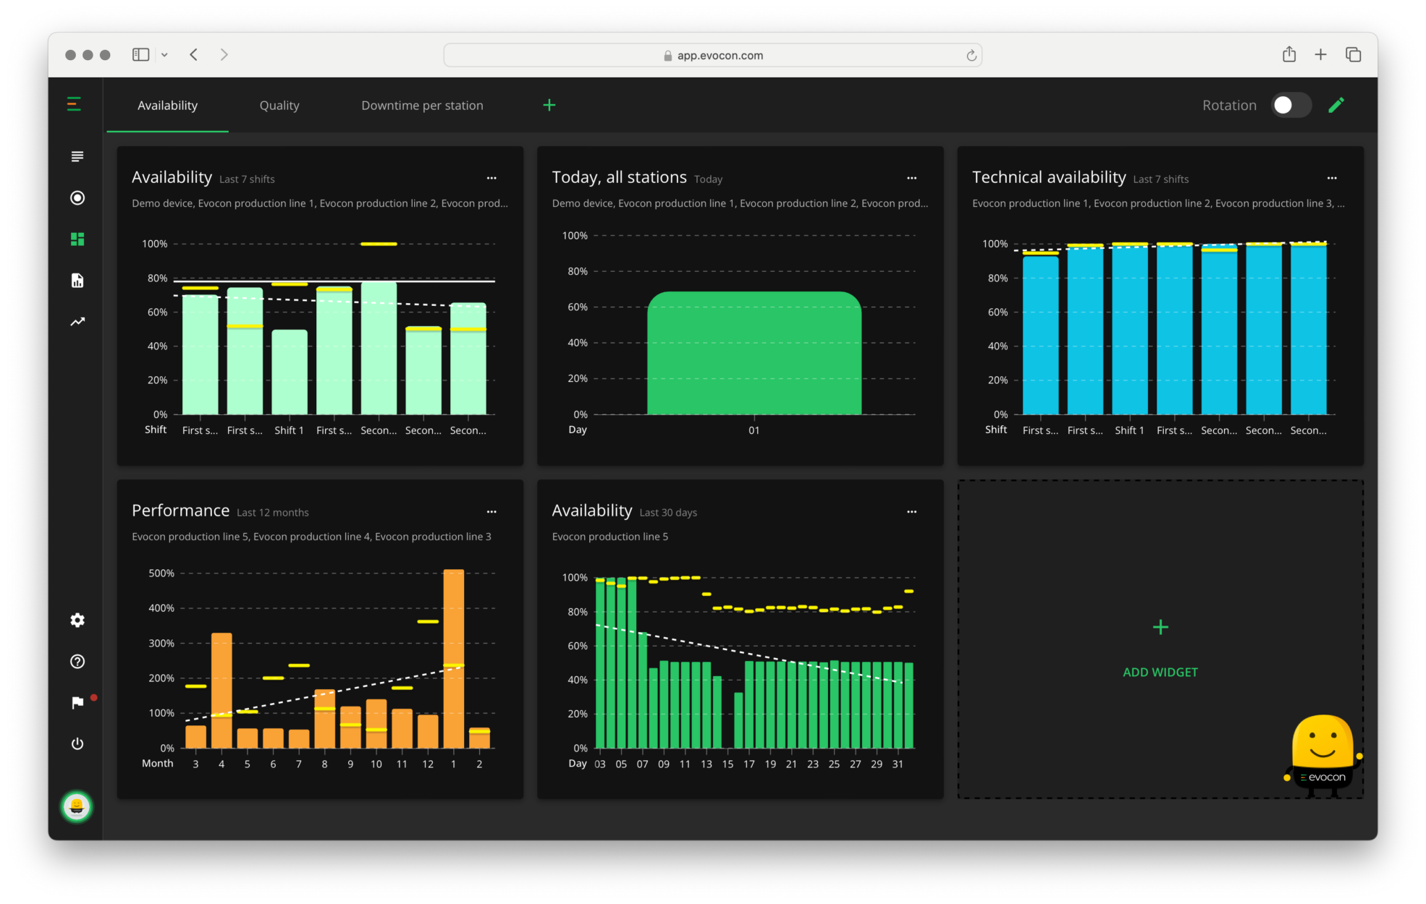Open the trend line analytics icon
The image size is (1426, 904).
[77, 322]
